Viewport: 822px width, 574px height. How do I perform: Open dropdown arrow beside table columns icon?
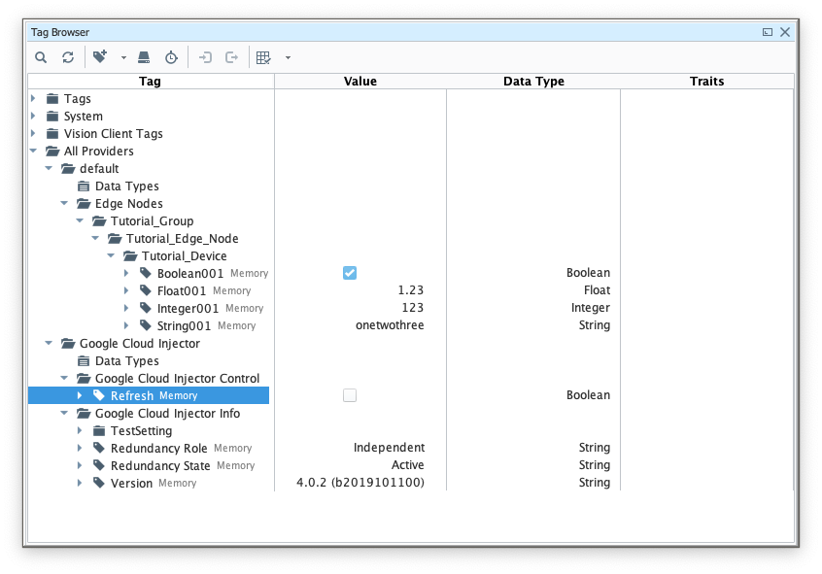[x=288, y=58]
